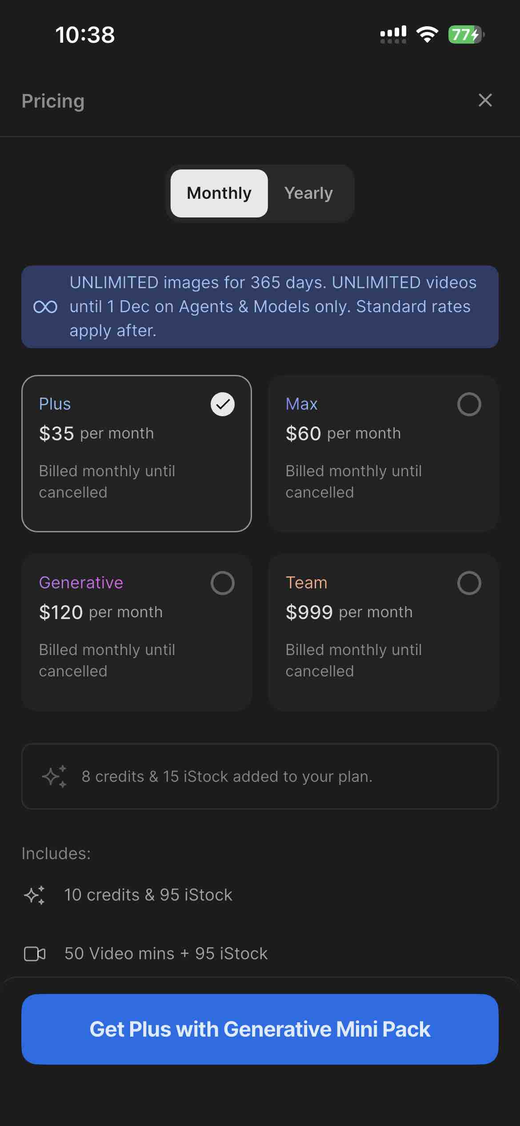Tap the UNLIMITED images promo banner text
This screenshot has height=1126, width=520.
[272, 307]
